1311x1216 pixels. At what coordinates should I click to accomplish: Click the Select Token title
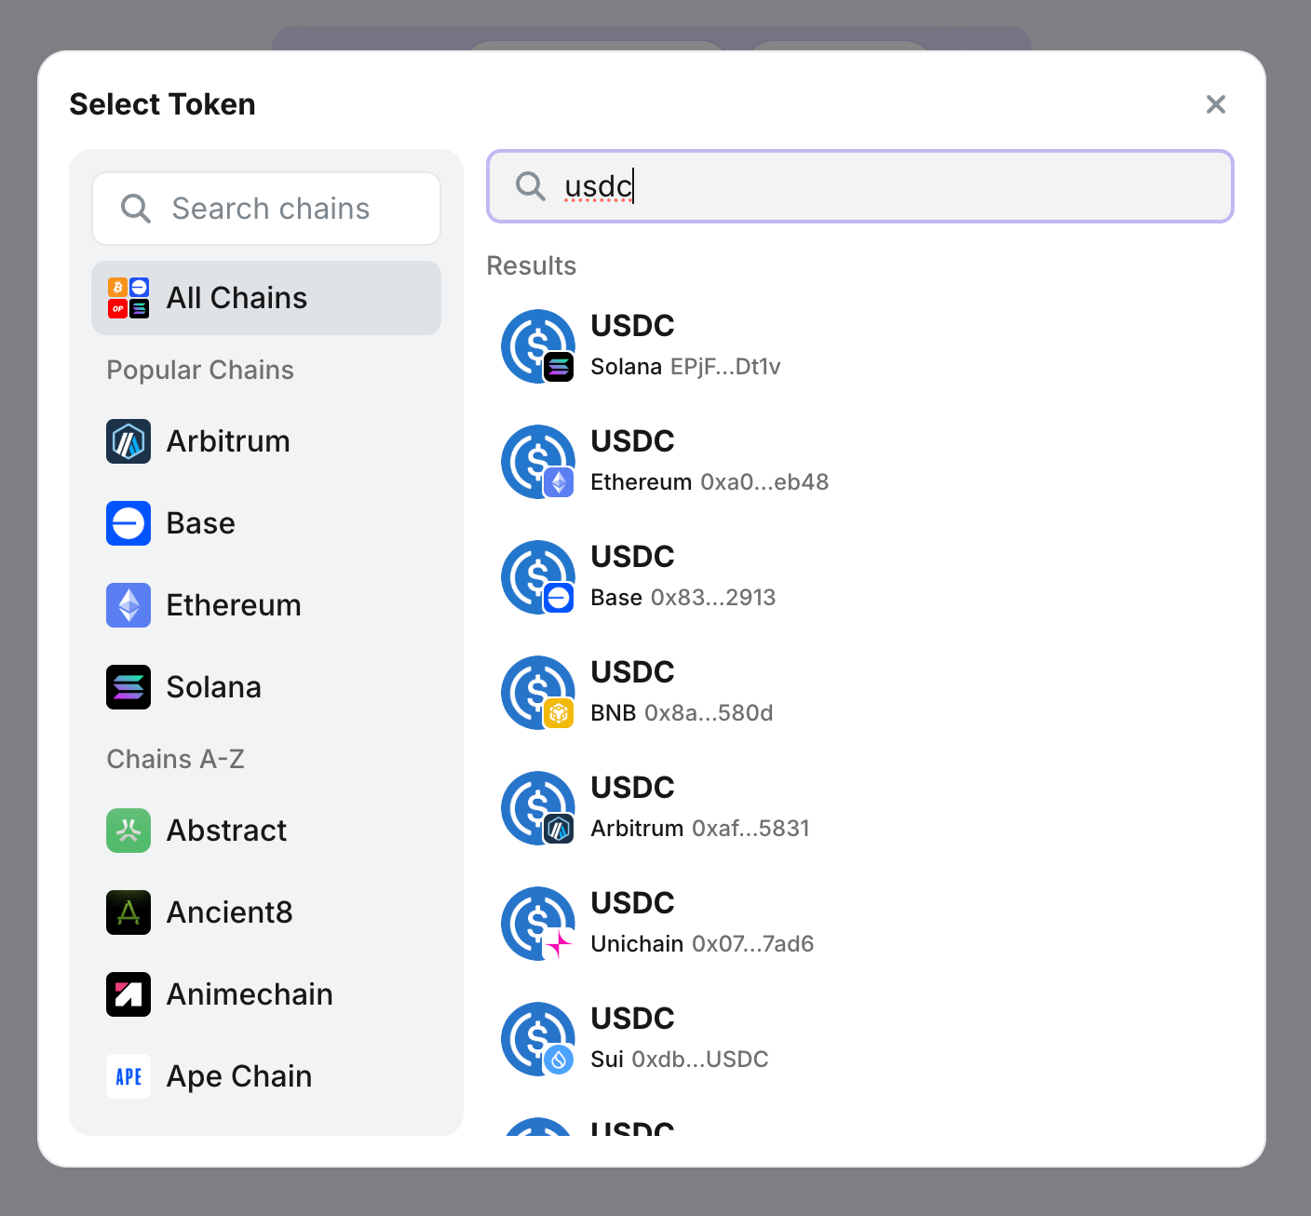[x=162, y=104]
